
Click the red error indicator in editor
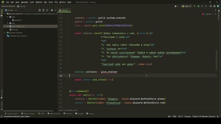click(204, 14)
